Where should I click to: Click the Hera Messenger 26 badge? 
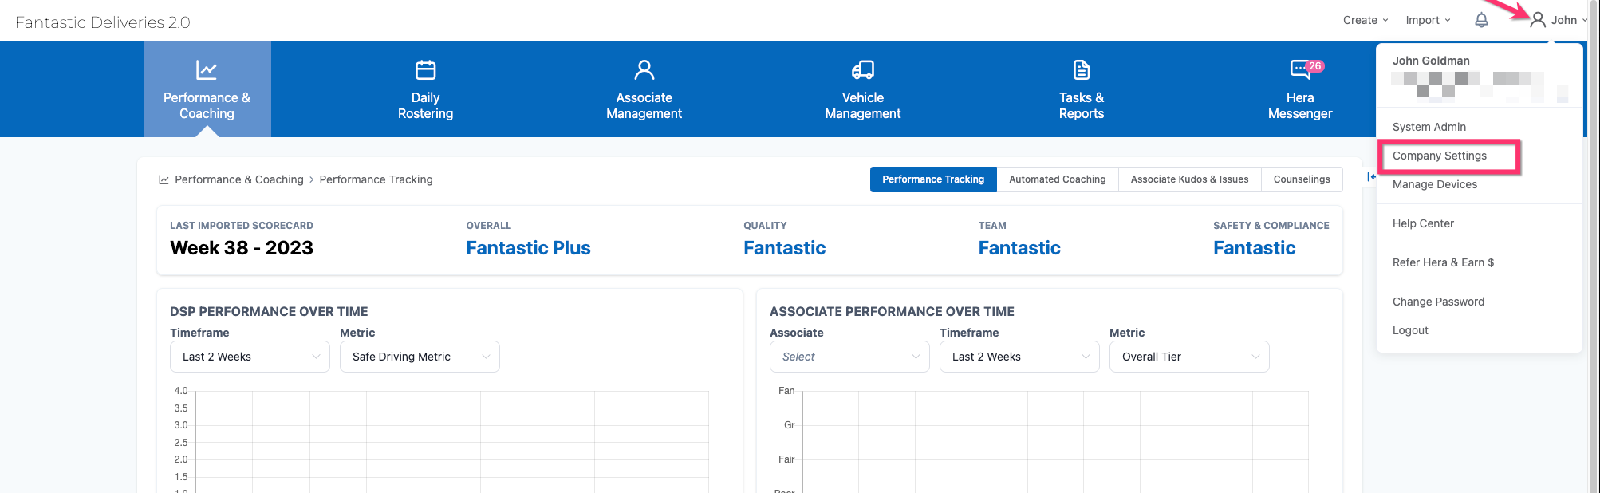(x=1315, y=66)
